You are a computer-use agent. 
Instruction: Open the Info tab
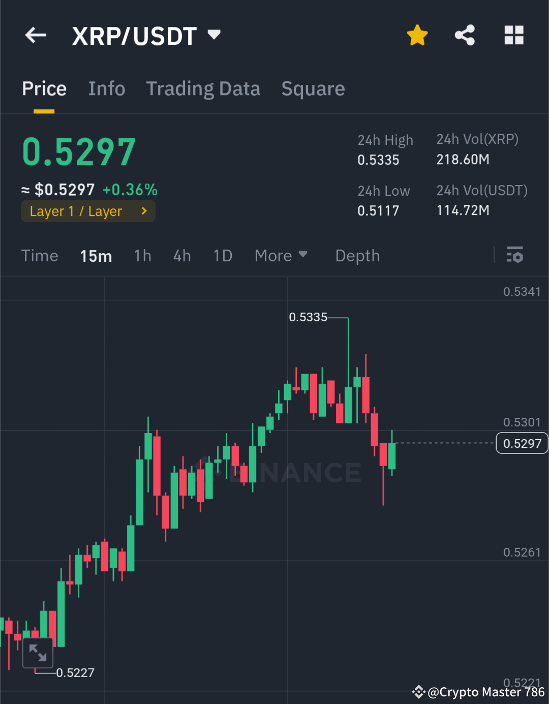107,88
